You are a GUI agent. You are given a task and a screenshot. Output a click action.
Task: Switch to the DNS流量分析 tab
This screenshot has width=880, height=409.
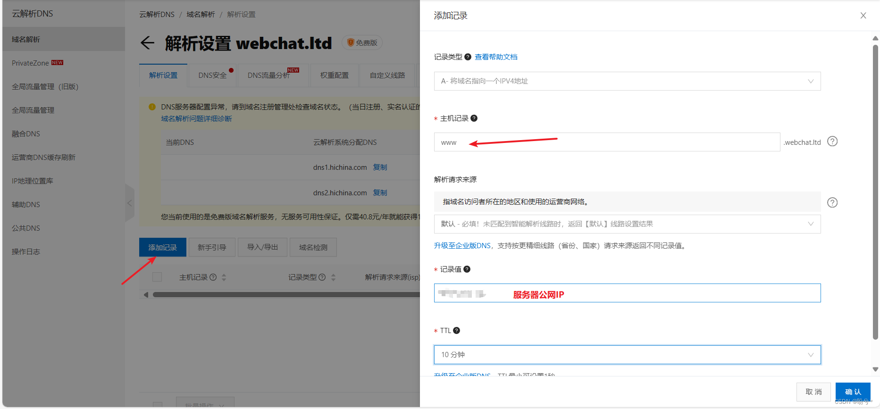pyautogui.click(x=273, y=75)
